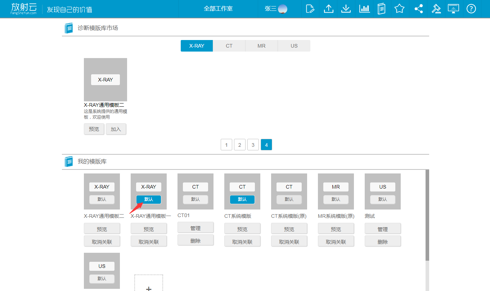
Task: Open the 全部工作室 workspace selector
Action: pyautogui.click(x=218, y=9)
